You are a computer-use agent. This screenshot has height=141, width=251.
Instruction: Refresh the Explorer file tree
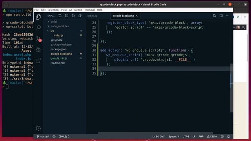73,16
